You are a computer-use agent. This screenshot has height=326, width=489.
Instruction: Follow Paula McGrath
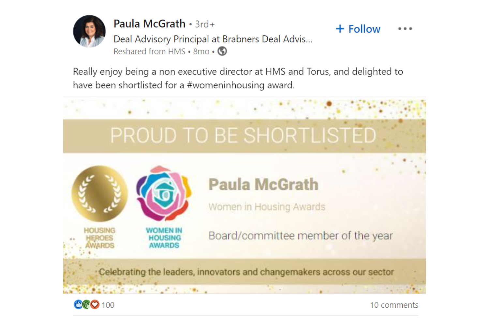click(x=364, y=29)
